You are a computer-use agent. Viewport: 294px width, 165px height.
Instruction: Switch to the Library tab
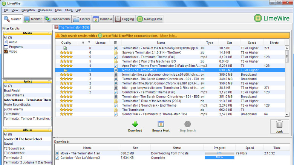point(81,19)
